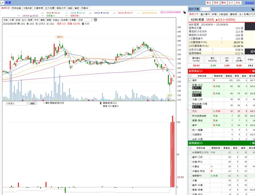The width and height of the screenshot is (255, 195).
Task: Check the 台灣摩根士丹利 seller checkbox
Action: tap(190, 152)
